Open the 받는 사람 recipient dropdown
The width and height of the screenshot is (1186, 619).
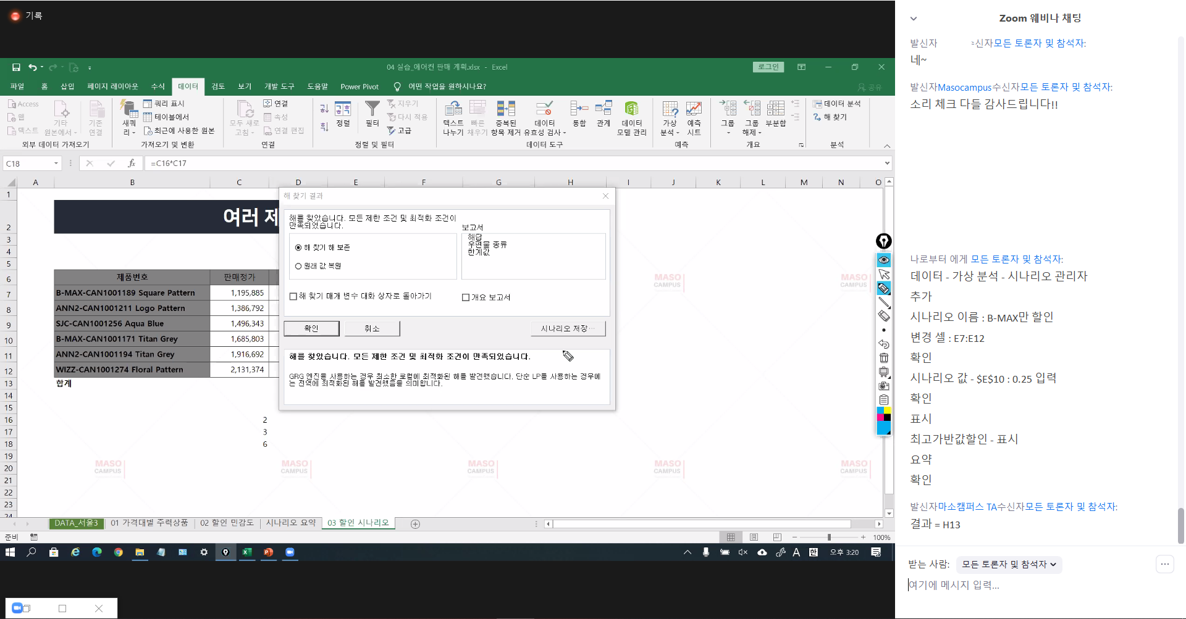coord(1008,565)
